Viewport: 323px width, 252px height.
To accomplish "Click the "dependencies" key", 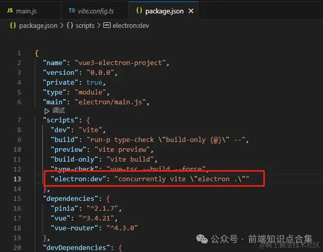I will [x=70, y=198].
